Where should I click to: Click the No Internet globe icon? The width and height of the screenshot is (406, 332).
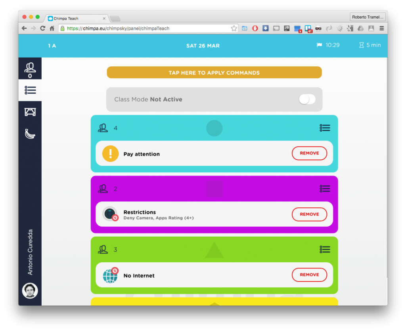(111, 276)
